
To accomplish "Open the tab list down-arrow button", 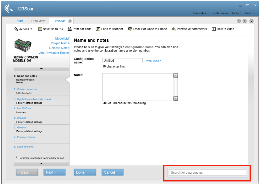I will [252, 21].
